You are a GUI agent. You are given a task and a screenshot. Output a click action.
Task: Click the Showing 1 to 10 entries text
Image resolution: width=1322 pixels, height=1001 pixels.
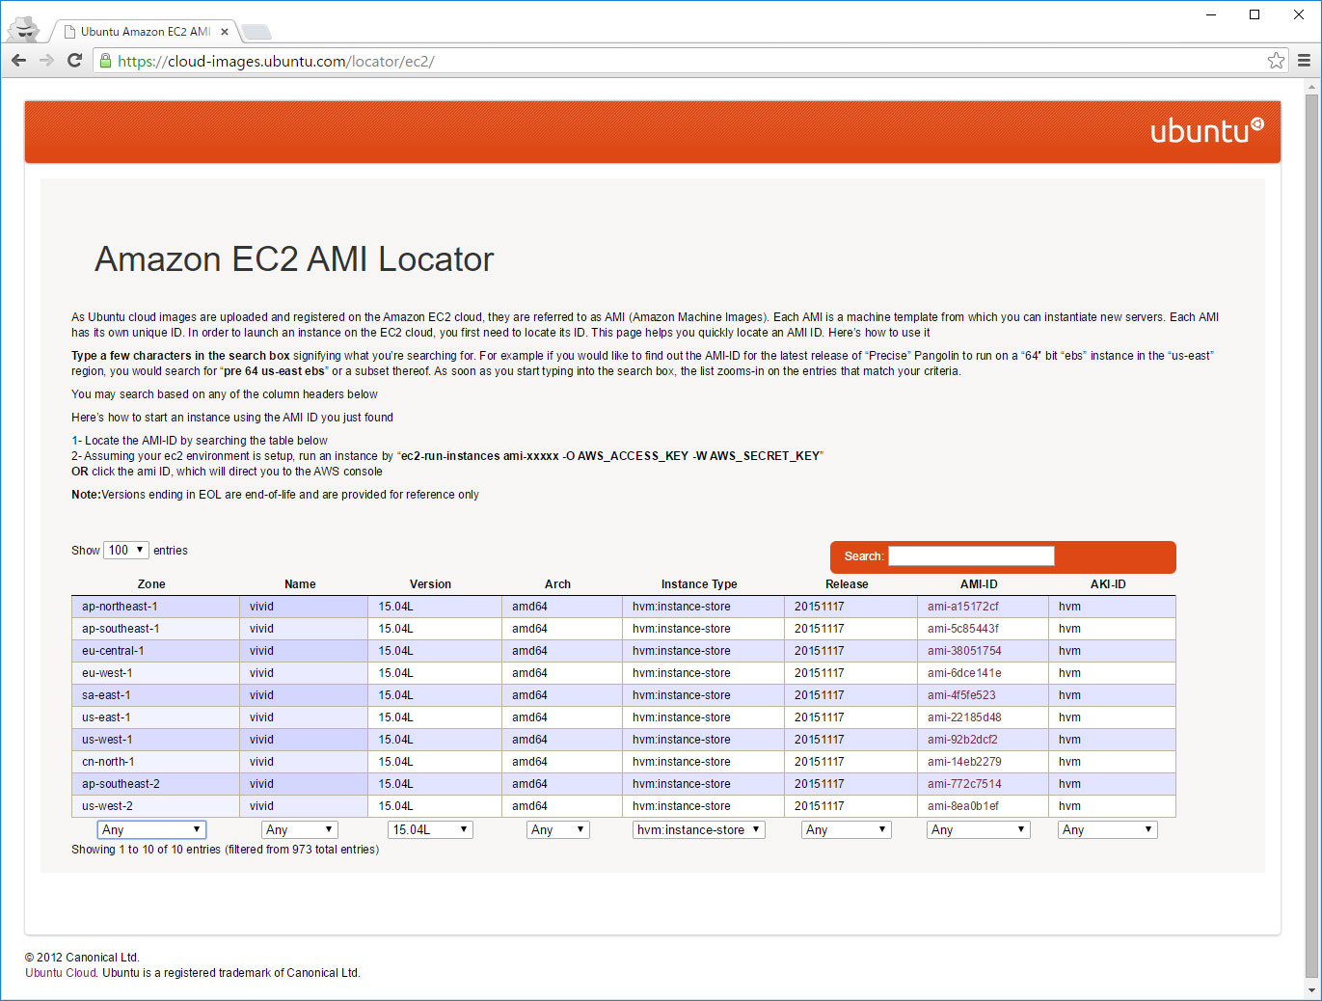point(225,850)
